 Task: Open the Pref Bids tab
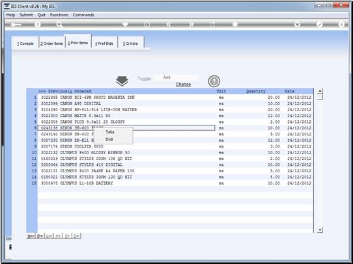click(x=104, y=44)
